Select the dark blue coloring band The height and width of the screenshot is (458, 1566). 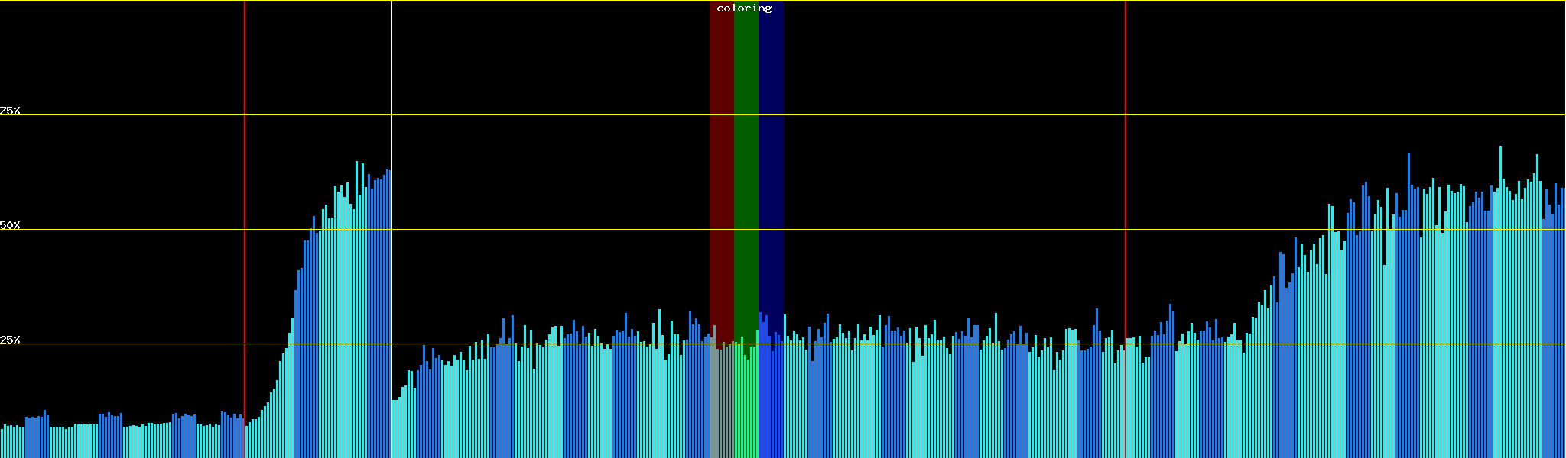click(x=771, y=153)
